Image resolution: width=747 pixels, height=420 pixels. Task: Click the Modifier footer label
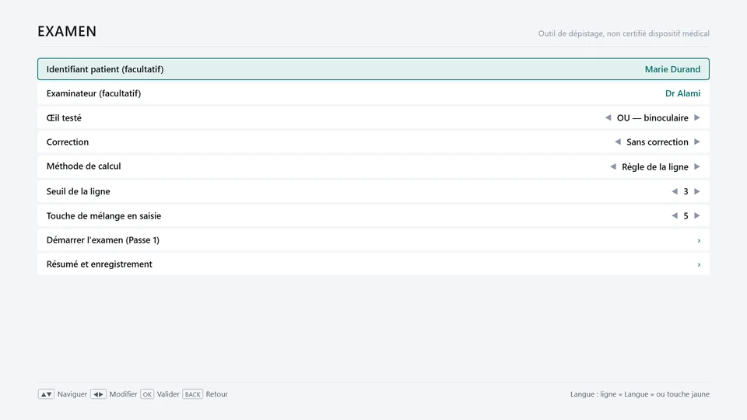point(123,394)
